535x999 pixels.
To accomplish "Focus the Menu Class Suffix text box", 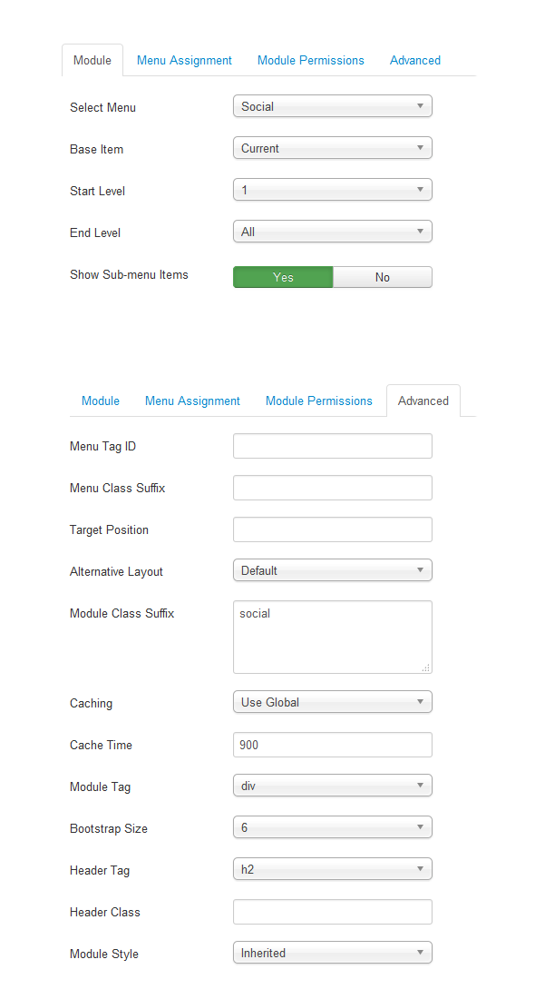I will pyautogui.click(x=332, y=488).
